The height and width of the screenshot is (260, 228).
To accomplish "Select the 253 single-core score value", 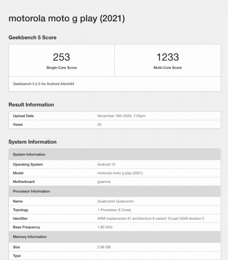I will 62,57.
